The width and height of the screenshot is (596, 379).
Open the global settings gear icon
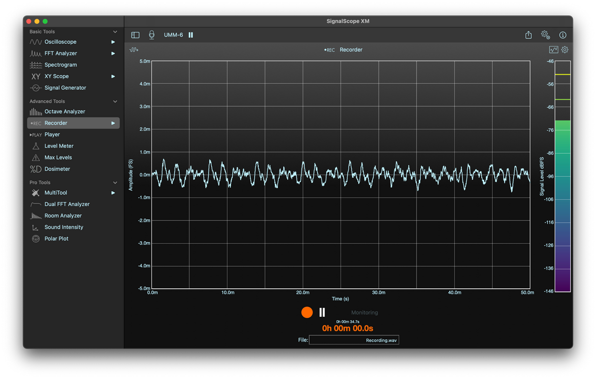(545, 35)
